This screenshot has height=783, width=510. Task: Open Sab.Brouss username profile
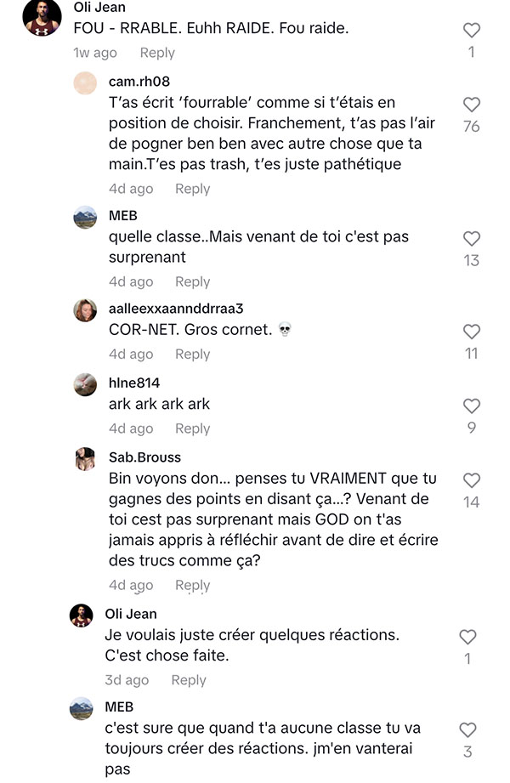[x=144, y=457]
